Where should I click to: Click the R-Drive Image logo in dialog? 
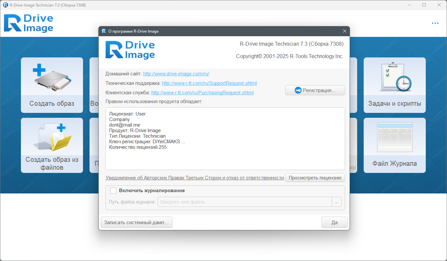pos(130,50)
